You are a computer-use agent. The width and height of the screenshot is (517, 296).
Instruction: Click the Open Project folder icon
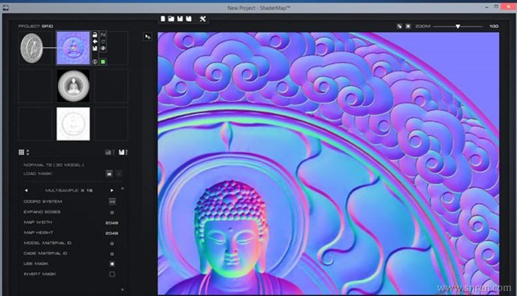pos(171,18)
